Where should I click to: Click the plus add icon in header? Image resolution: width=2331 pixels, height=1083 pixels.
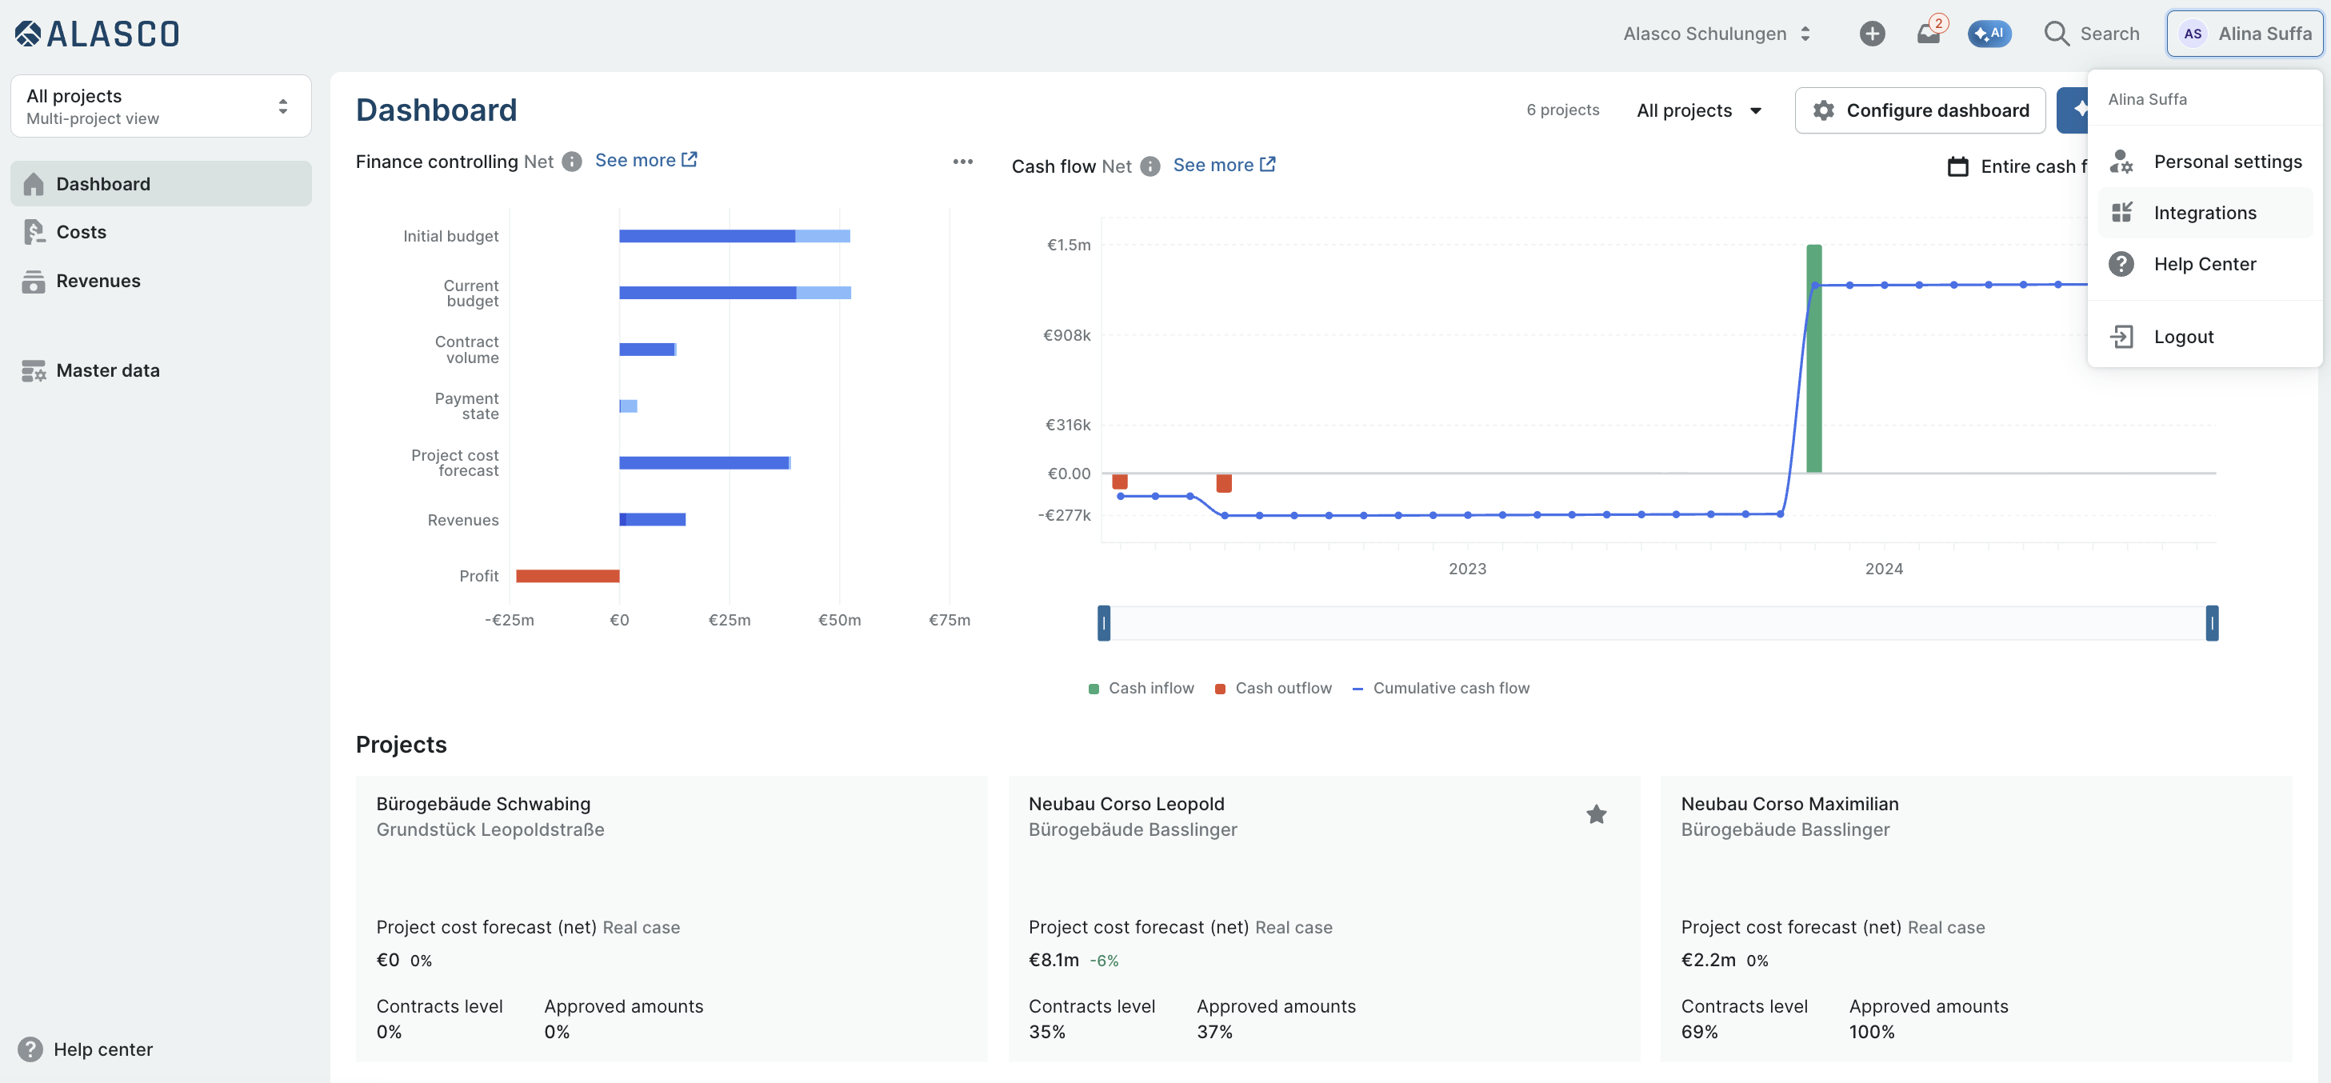[x=1872, y=34]
